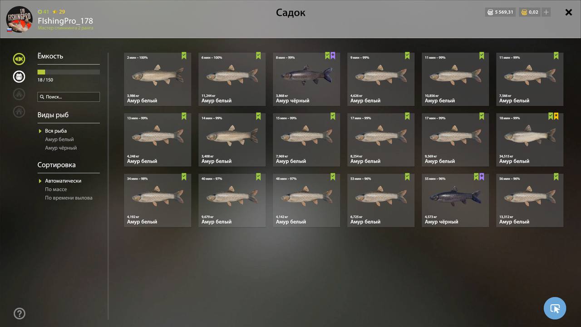Viewport: 581px width, 327px height.
Task: Select the fish keepnet sidebar icon
Action: tap(19, 59)
